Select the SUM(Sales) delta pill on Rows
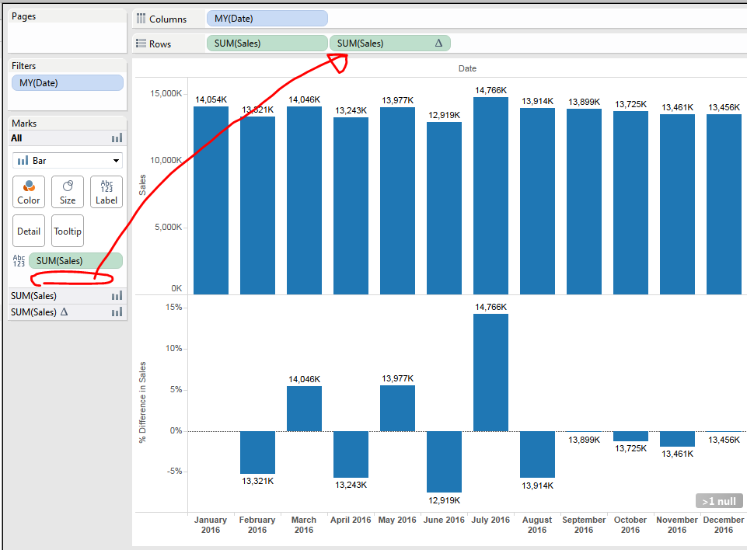The width and height of the screenshot is (747, 550). click(389, 44)
